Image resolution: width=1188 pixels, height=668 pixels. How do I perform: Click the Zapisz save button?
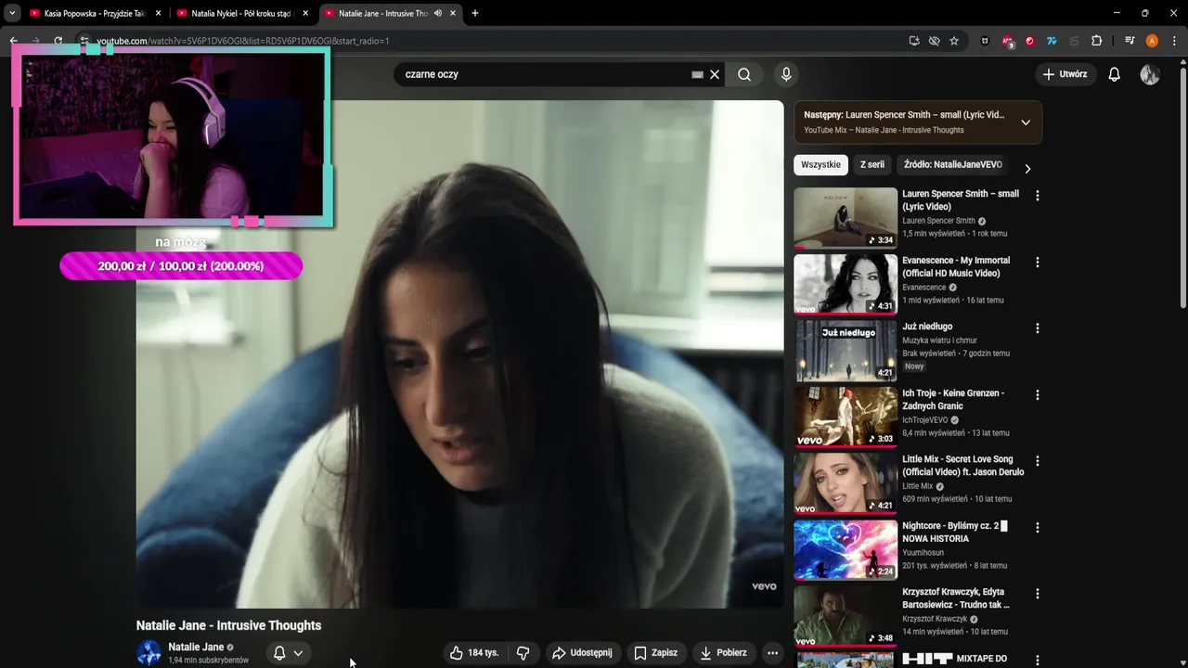(655, 653)
